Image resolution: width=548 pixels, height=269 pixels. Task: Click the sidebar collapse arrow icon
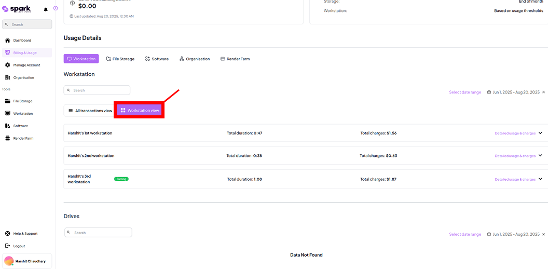[56, 8]
